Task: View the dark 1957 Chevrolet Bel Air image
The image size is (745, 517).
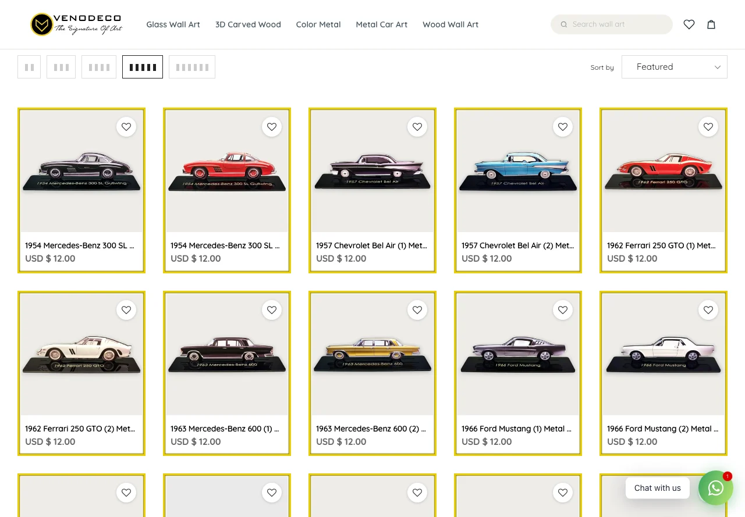Action: point(372,172)
